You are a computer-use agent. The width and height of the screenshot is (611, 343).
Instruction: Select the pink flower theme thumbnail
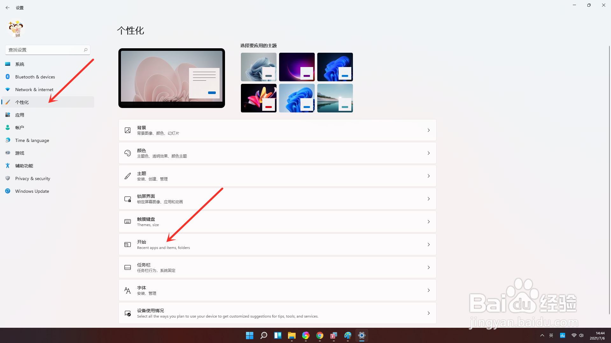click(258, 98)
